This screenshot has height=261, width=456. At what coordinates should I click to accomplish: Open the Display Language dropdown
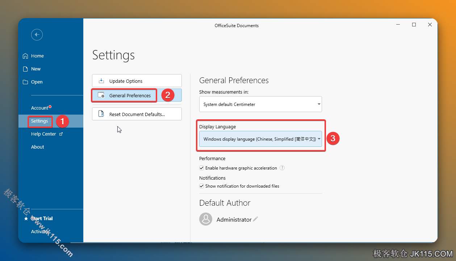pos(260,139)
